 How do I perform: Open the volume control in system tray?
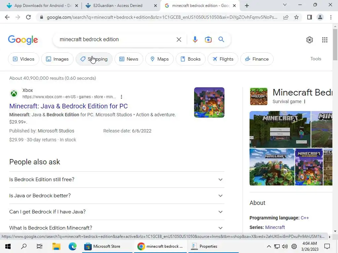[x=285, y=246]
